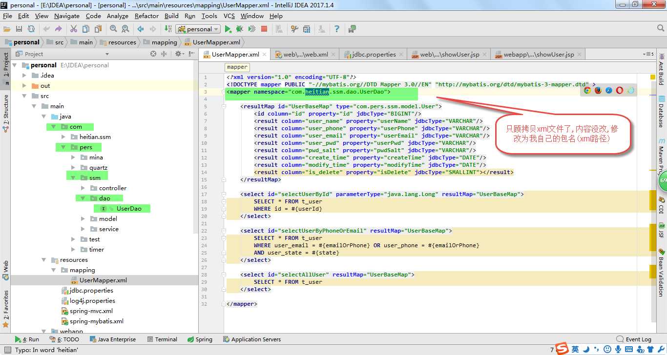Open the Structure side tab
Image resolution: width=667 pixels, height=355 pixels.
[5, 113]
